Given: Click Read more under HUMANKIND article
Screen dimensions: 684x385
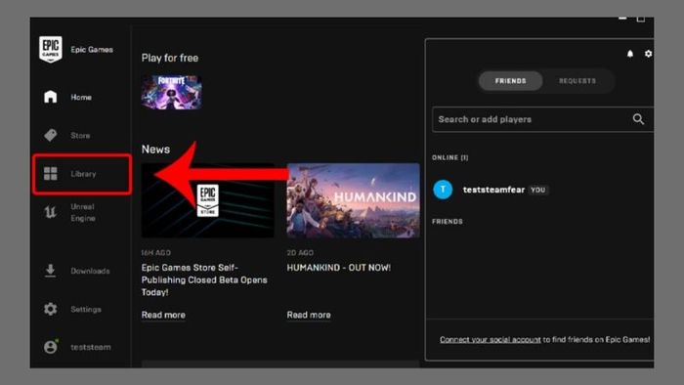Looking at the screenshot, I should [309, 315].
